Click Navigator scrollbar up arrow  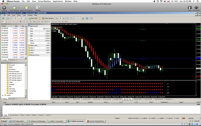pyautogui.click(x=25, y=65)
